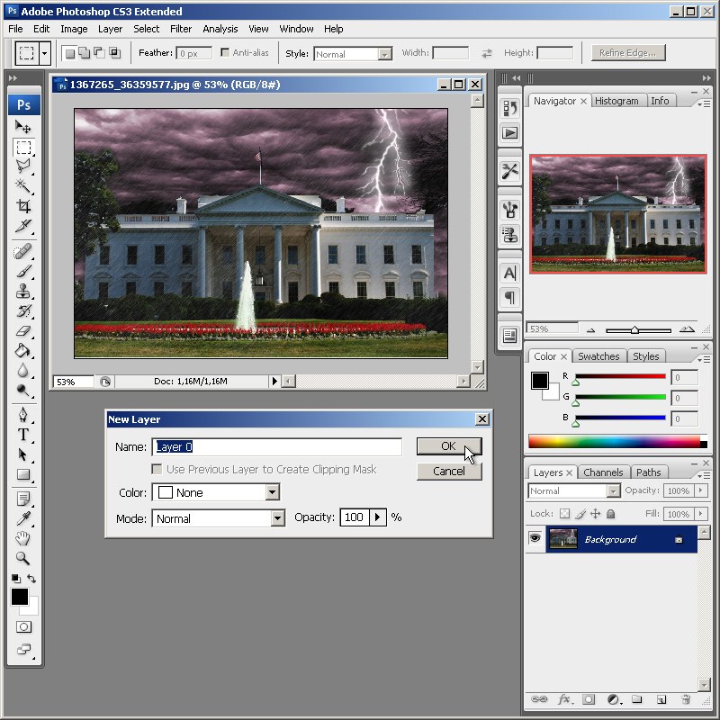Select the Blur tool
720x720 pixels.
pyautogui.click(x=23, y=370)
